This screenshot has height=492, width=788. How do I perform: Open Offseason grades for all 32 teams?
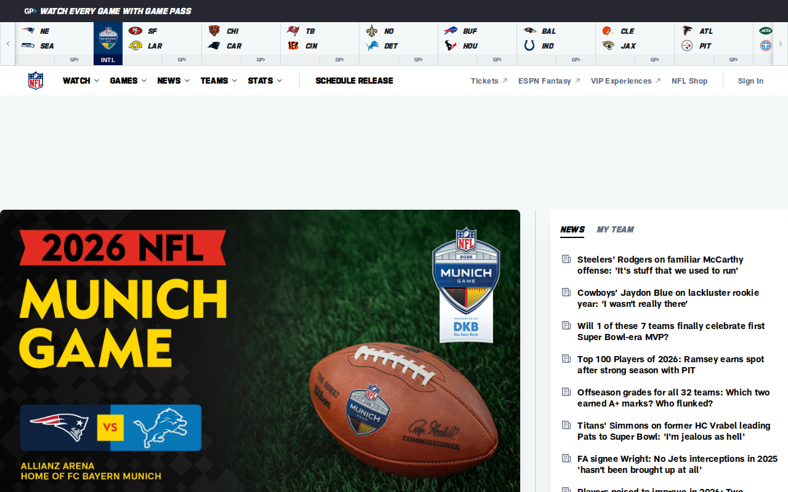tap(673, 398)
